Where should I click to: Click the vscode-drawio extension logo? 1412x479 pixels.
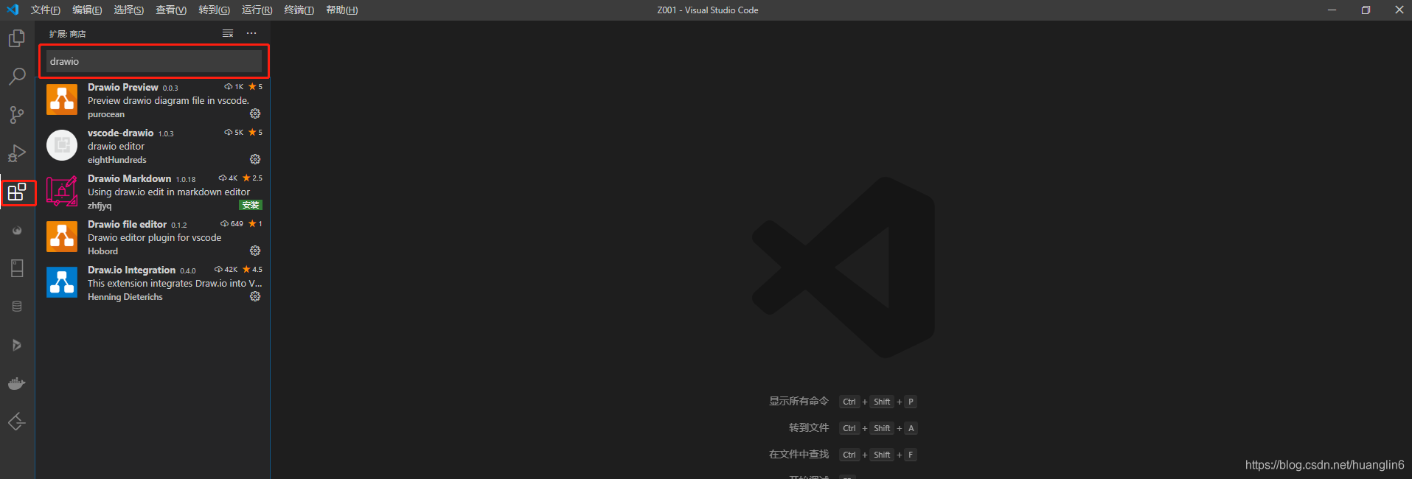[62, 145]
